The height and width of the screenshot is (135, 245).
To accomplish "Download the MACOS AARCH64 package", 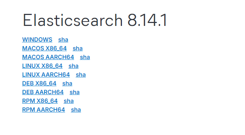I will [48, 57].
